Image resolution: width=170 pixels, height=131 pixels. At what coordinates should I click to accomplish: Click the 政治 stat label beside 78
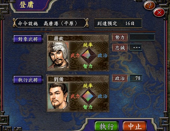(120, 78)
